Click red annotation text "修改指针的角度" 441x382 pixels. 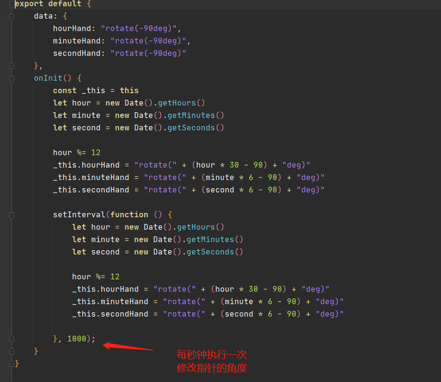point(211,368)
